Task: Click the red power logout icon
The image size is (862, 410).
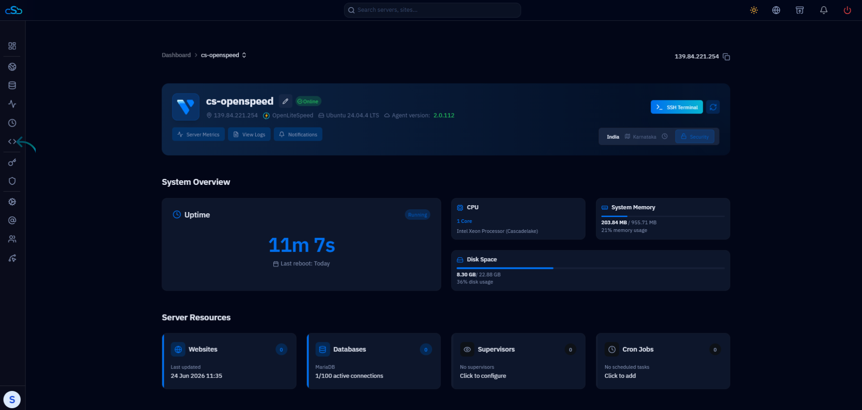Action: 847,10
